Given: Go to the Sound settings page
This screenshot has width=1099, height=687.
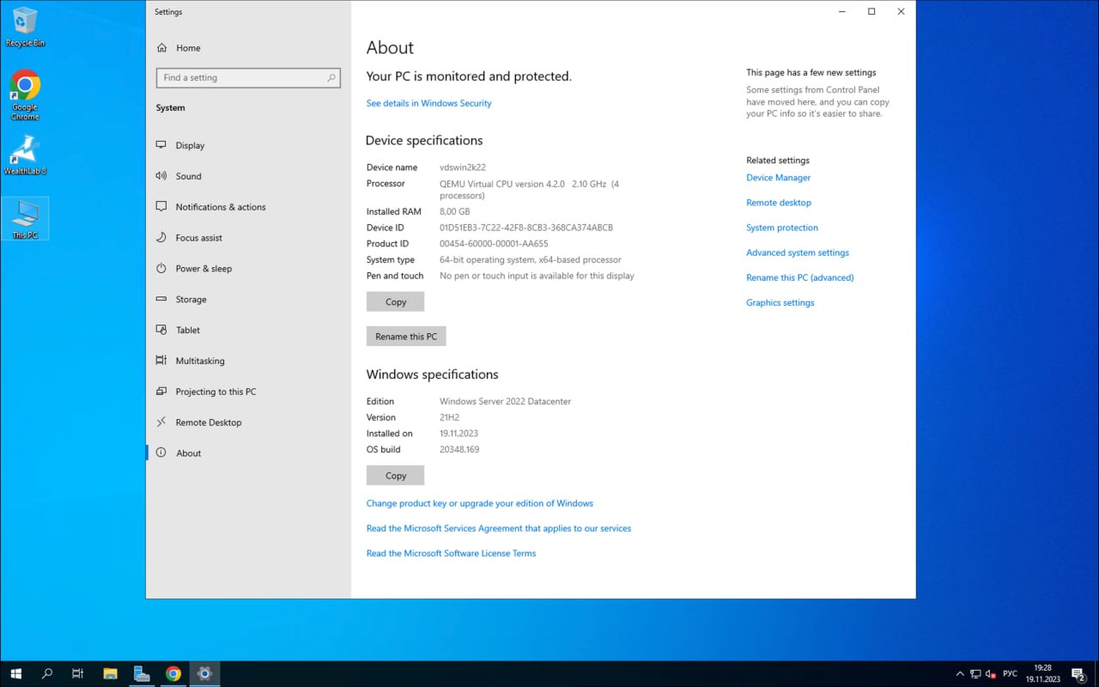Looking at the screenshot, I should click(x=249, y=176).
